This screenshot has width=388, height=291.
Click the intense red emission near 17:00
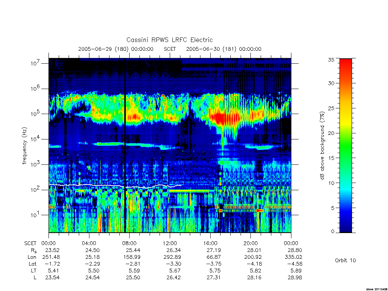(221, 117)
